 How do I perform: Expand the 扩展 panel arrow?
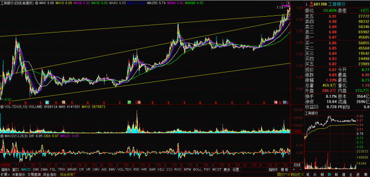[x=5, y=175]
